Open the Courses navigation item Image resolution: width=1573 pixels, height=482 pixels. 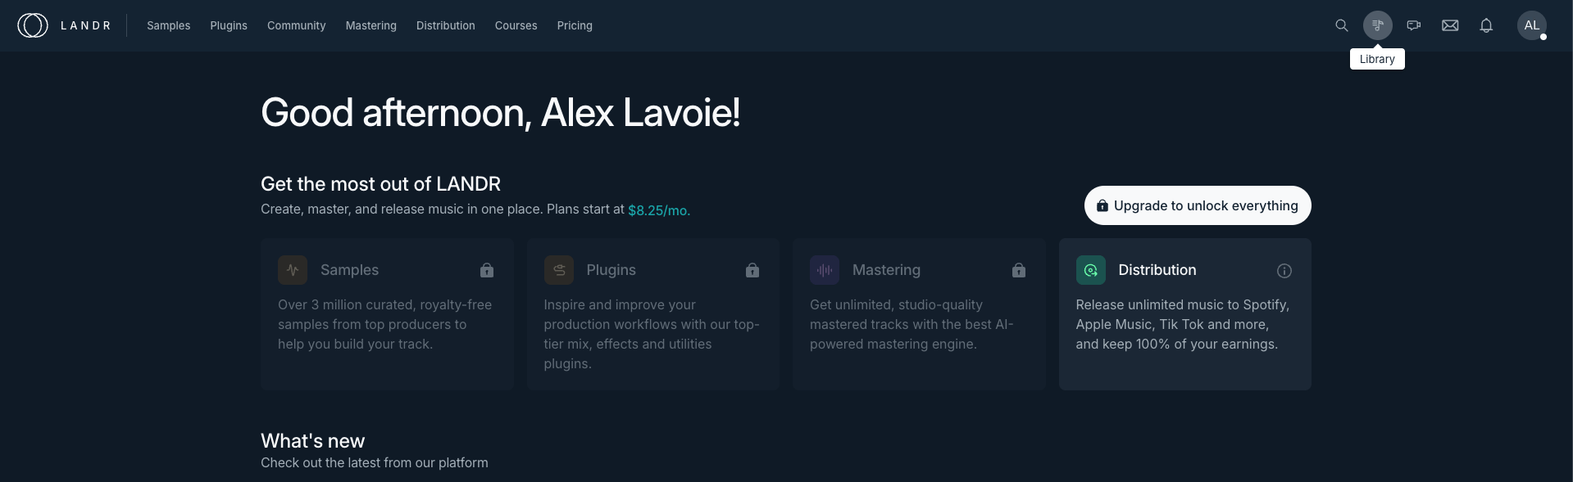(x=516, y=25)
